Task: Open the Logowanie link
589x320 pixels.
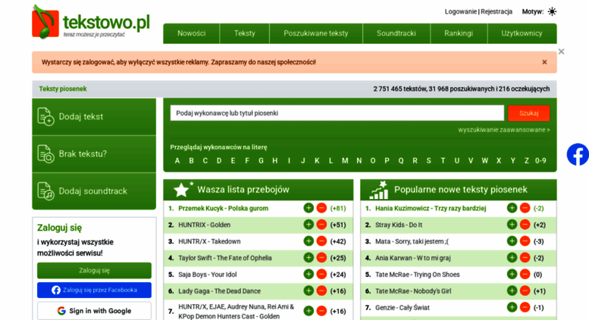Action: (460, 11)
